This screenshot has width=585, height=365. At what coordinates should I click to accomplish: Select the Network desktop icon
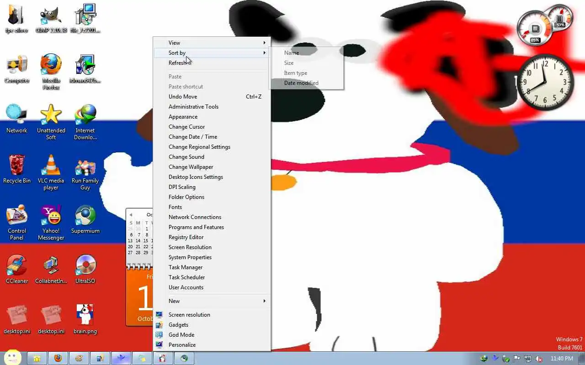[x=17, y=119]
